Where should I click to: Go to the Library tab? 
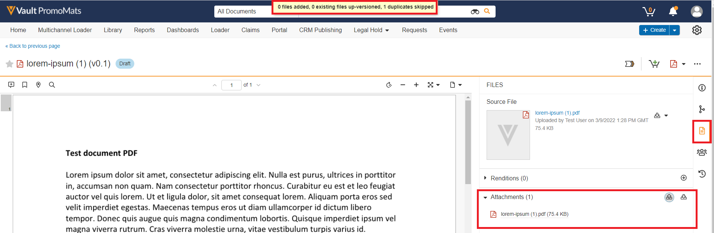tap(113, 30)
